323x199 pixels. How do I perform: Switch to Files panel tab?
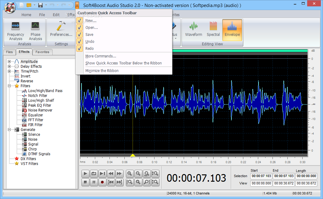point(9,52)
